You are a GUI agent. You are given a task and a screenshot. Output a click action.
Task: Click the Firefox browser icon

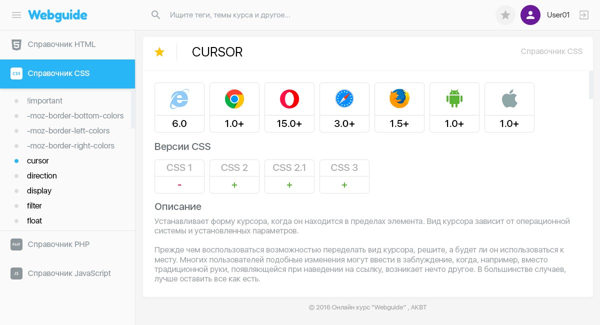399,99
